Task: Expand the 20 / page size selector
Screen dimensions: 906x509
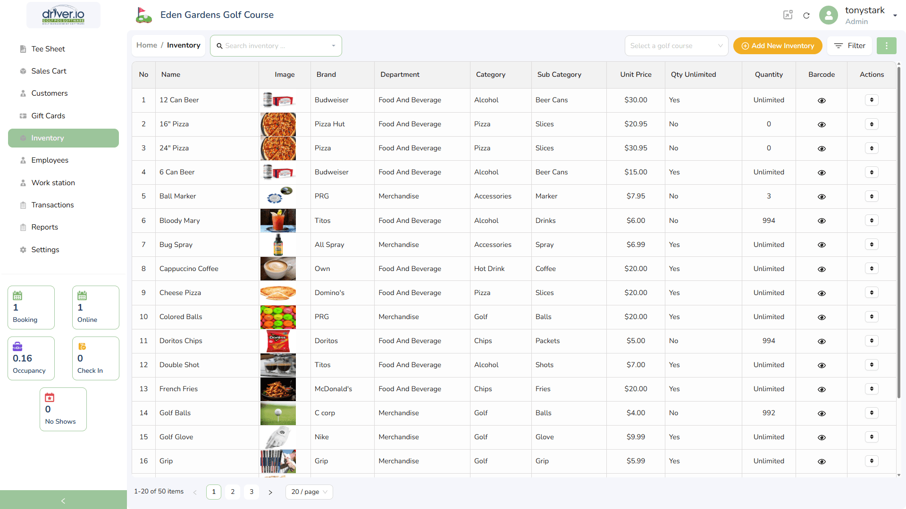Action: coord(309,492)
